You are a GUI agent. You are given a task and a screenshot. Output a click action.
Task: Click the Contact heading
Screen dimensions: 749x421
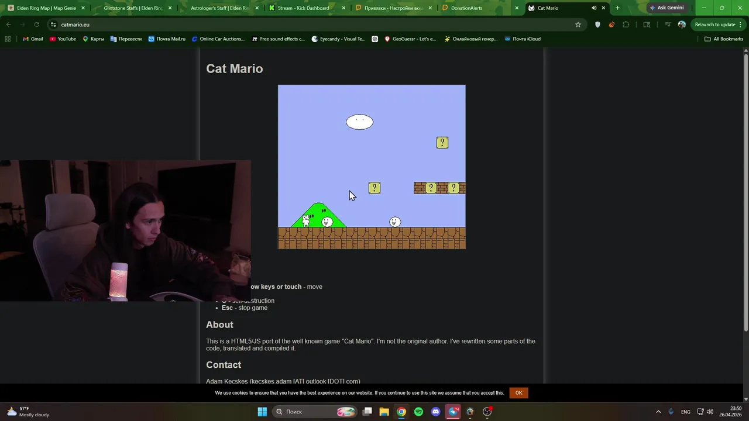click(224, 365)
